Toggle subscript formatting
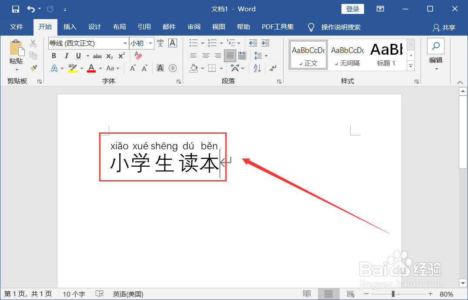This screenshot has height=300, width=468. [x=109, y=56]
